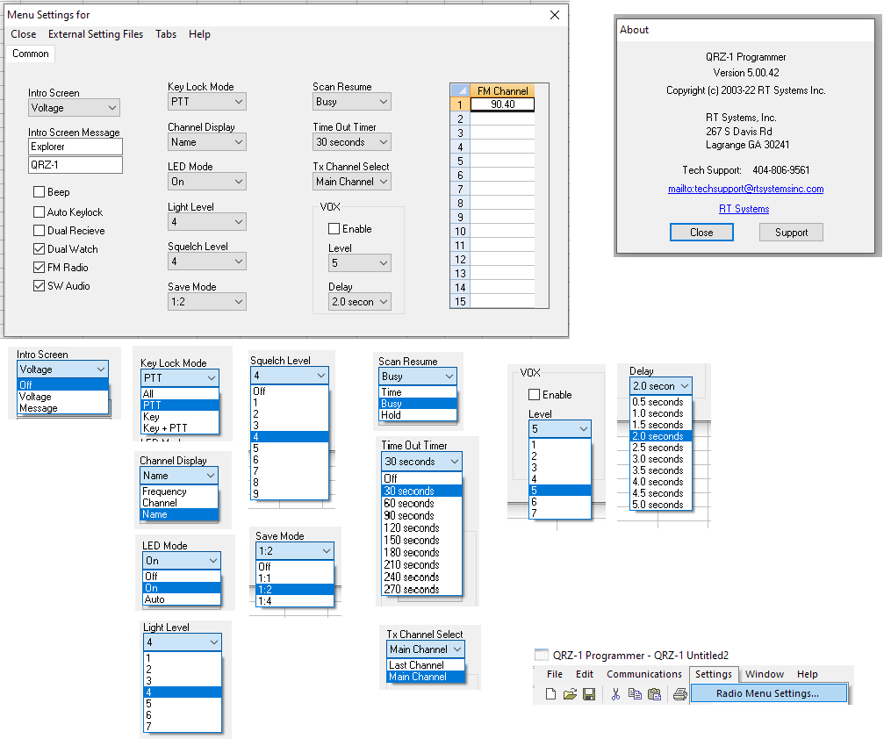Choose Hold in Scan Resume list
Viewport: 891px width, 746px height.
tap(418, 415)
